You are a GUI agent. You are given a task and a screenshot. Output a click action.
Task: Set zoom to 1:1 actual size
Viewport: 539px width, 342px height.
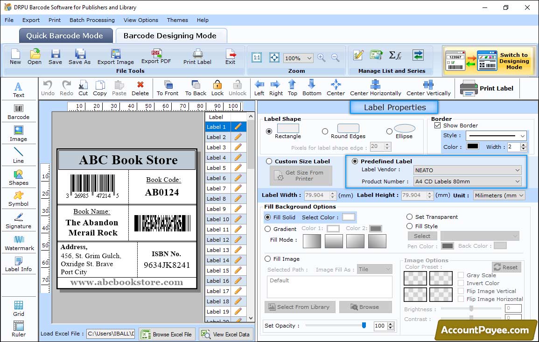tap(257, 58)
